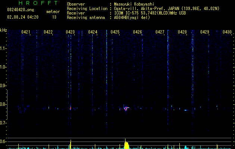The width and height of the screenshot is (235, 149).
Task: Click the Receiving antenna label
Action: coord(86,18)
